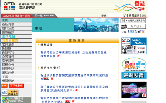Open PDF icon for third consultation response
The image size is (166, 103).
pos(68,101)
